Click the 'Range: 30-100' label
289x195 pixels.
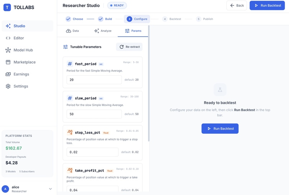click(x=129, y=97)
